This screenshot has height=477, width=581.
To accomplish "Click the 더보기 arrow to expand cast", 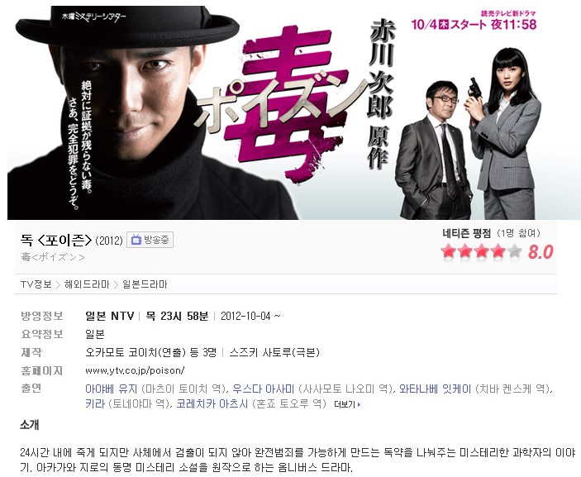I will click(x=347, y=404).
